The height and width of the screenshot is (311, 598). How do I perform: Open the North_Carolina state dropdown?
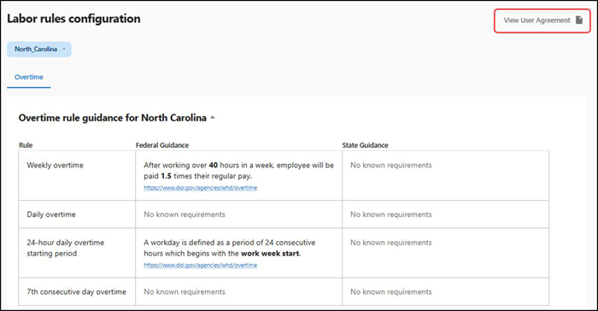[39, 50]
